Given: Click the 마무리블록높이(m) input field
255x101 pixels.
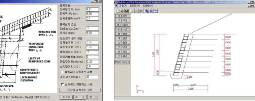Looking at the screenshot, I should [x=92, y=57].
